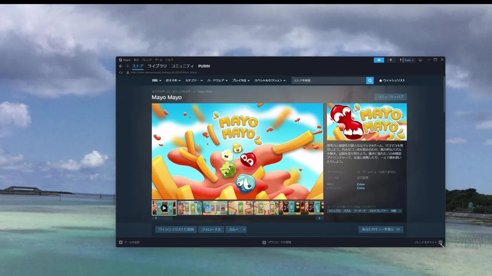This screenshot has width=492, height=276.
Task: Click the コミュニティハブ button
Action: coord(391,97)
